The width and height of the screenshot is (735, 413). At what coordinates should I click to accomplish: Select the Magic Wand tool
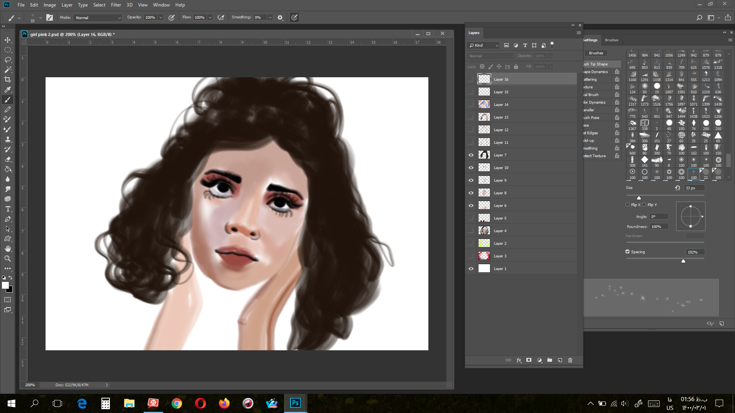coord(8,70)
